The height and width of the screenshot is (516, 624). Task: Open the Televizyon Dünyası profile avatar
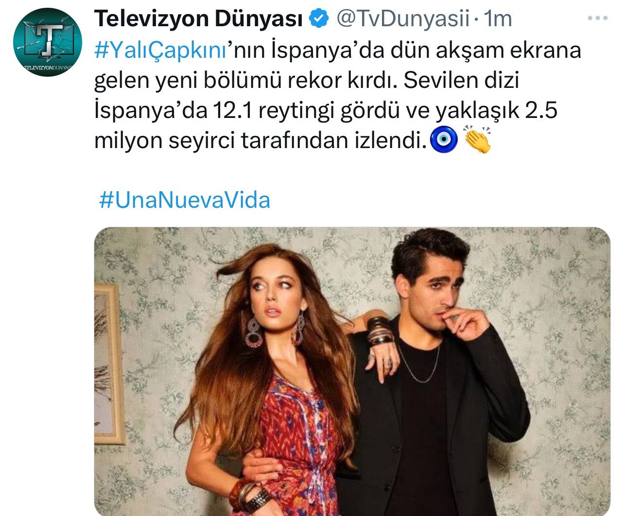(47, 42)
